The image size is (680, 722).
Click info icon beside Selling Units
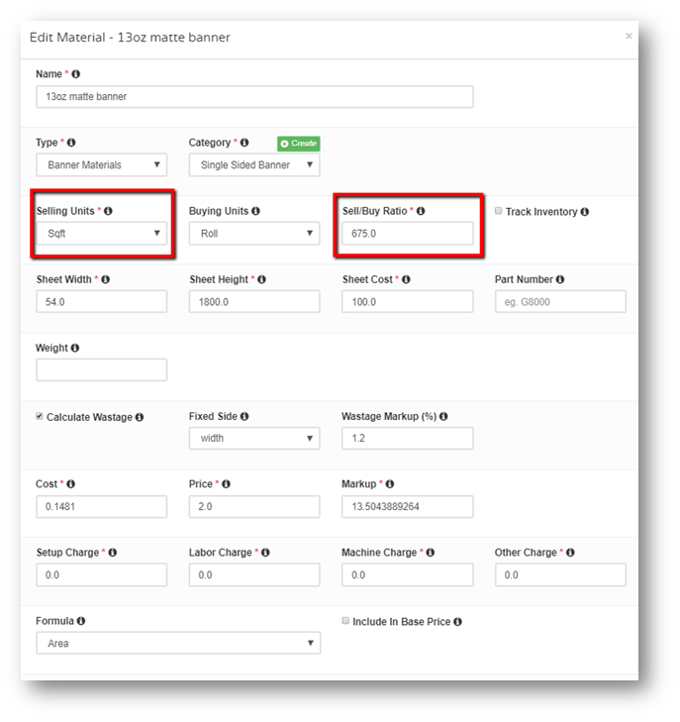[108, 211]
